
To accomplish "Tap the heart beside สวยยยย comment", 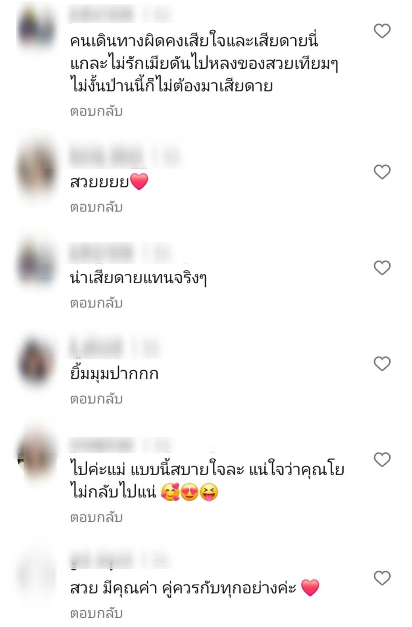I will pos(382,172).
